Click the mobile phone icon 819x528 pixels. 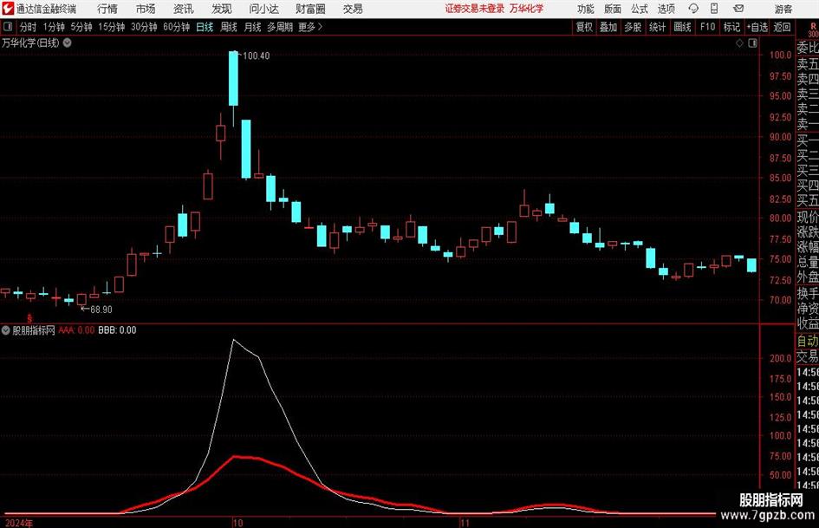(x=714, y=9)
